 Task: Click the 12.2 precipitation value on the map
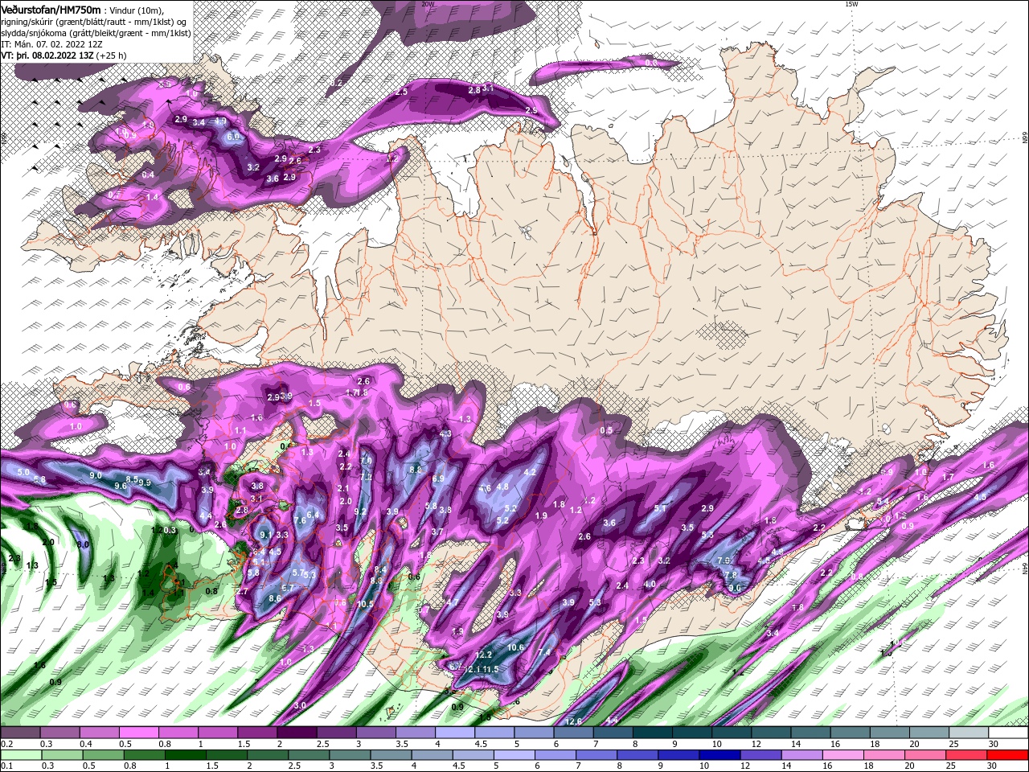point(483,655)
